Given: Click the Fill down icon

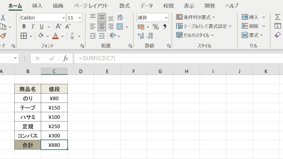Looking at the screenshot, I should pyautogui.click(x=278, y=26).
